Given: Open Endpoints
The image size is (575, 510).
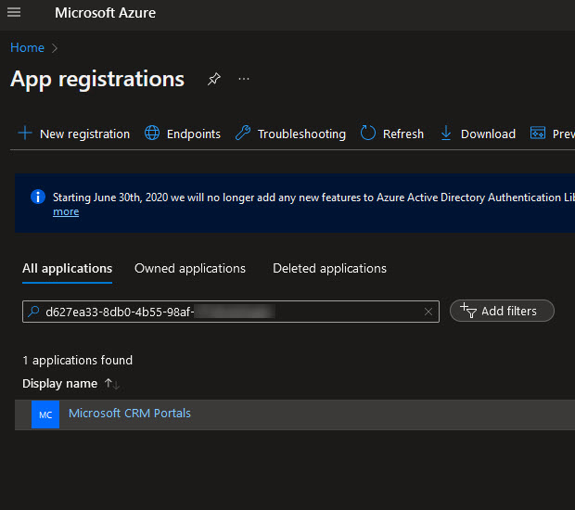Looking at the screenshot, I should click(x=183, y=134).
